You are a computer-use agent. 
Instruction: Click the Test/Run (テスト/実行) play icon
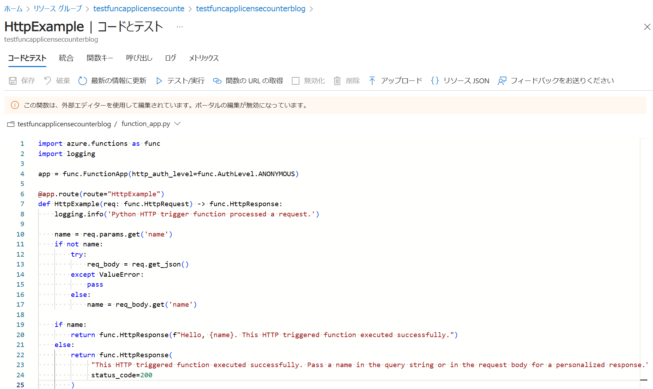(x=159, y=81)
